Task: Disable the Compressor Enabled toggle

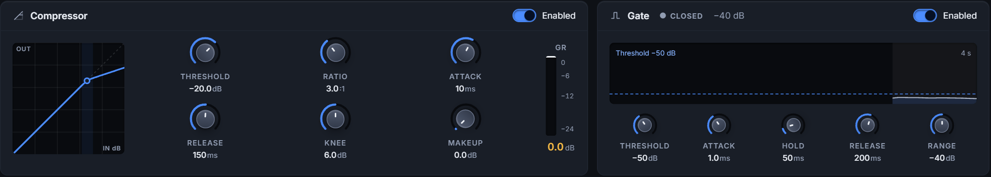Action: click(x=524, y=16)
